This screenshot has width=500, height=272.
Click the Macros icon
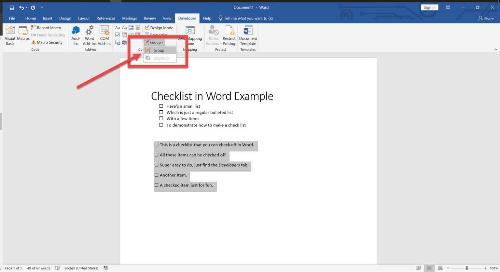point(23,35)
